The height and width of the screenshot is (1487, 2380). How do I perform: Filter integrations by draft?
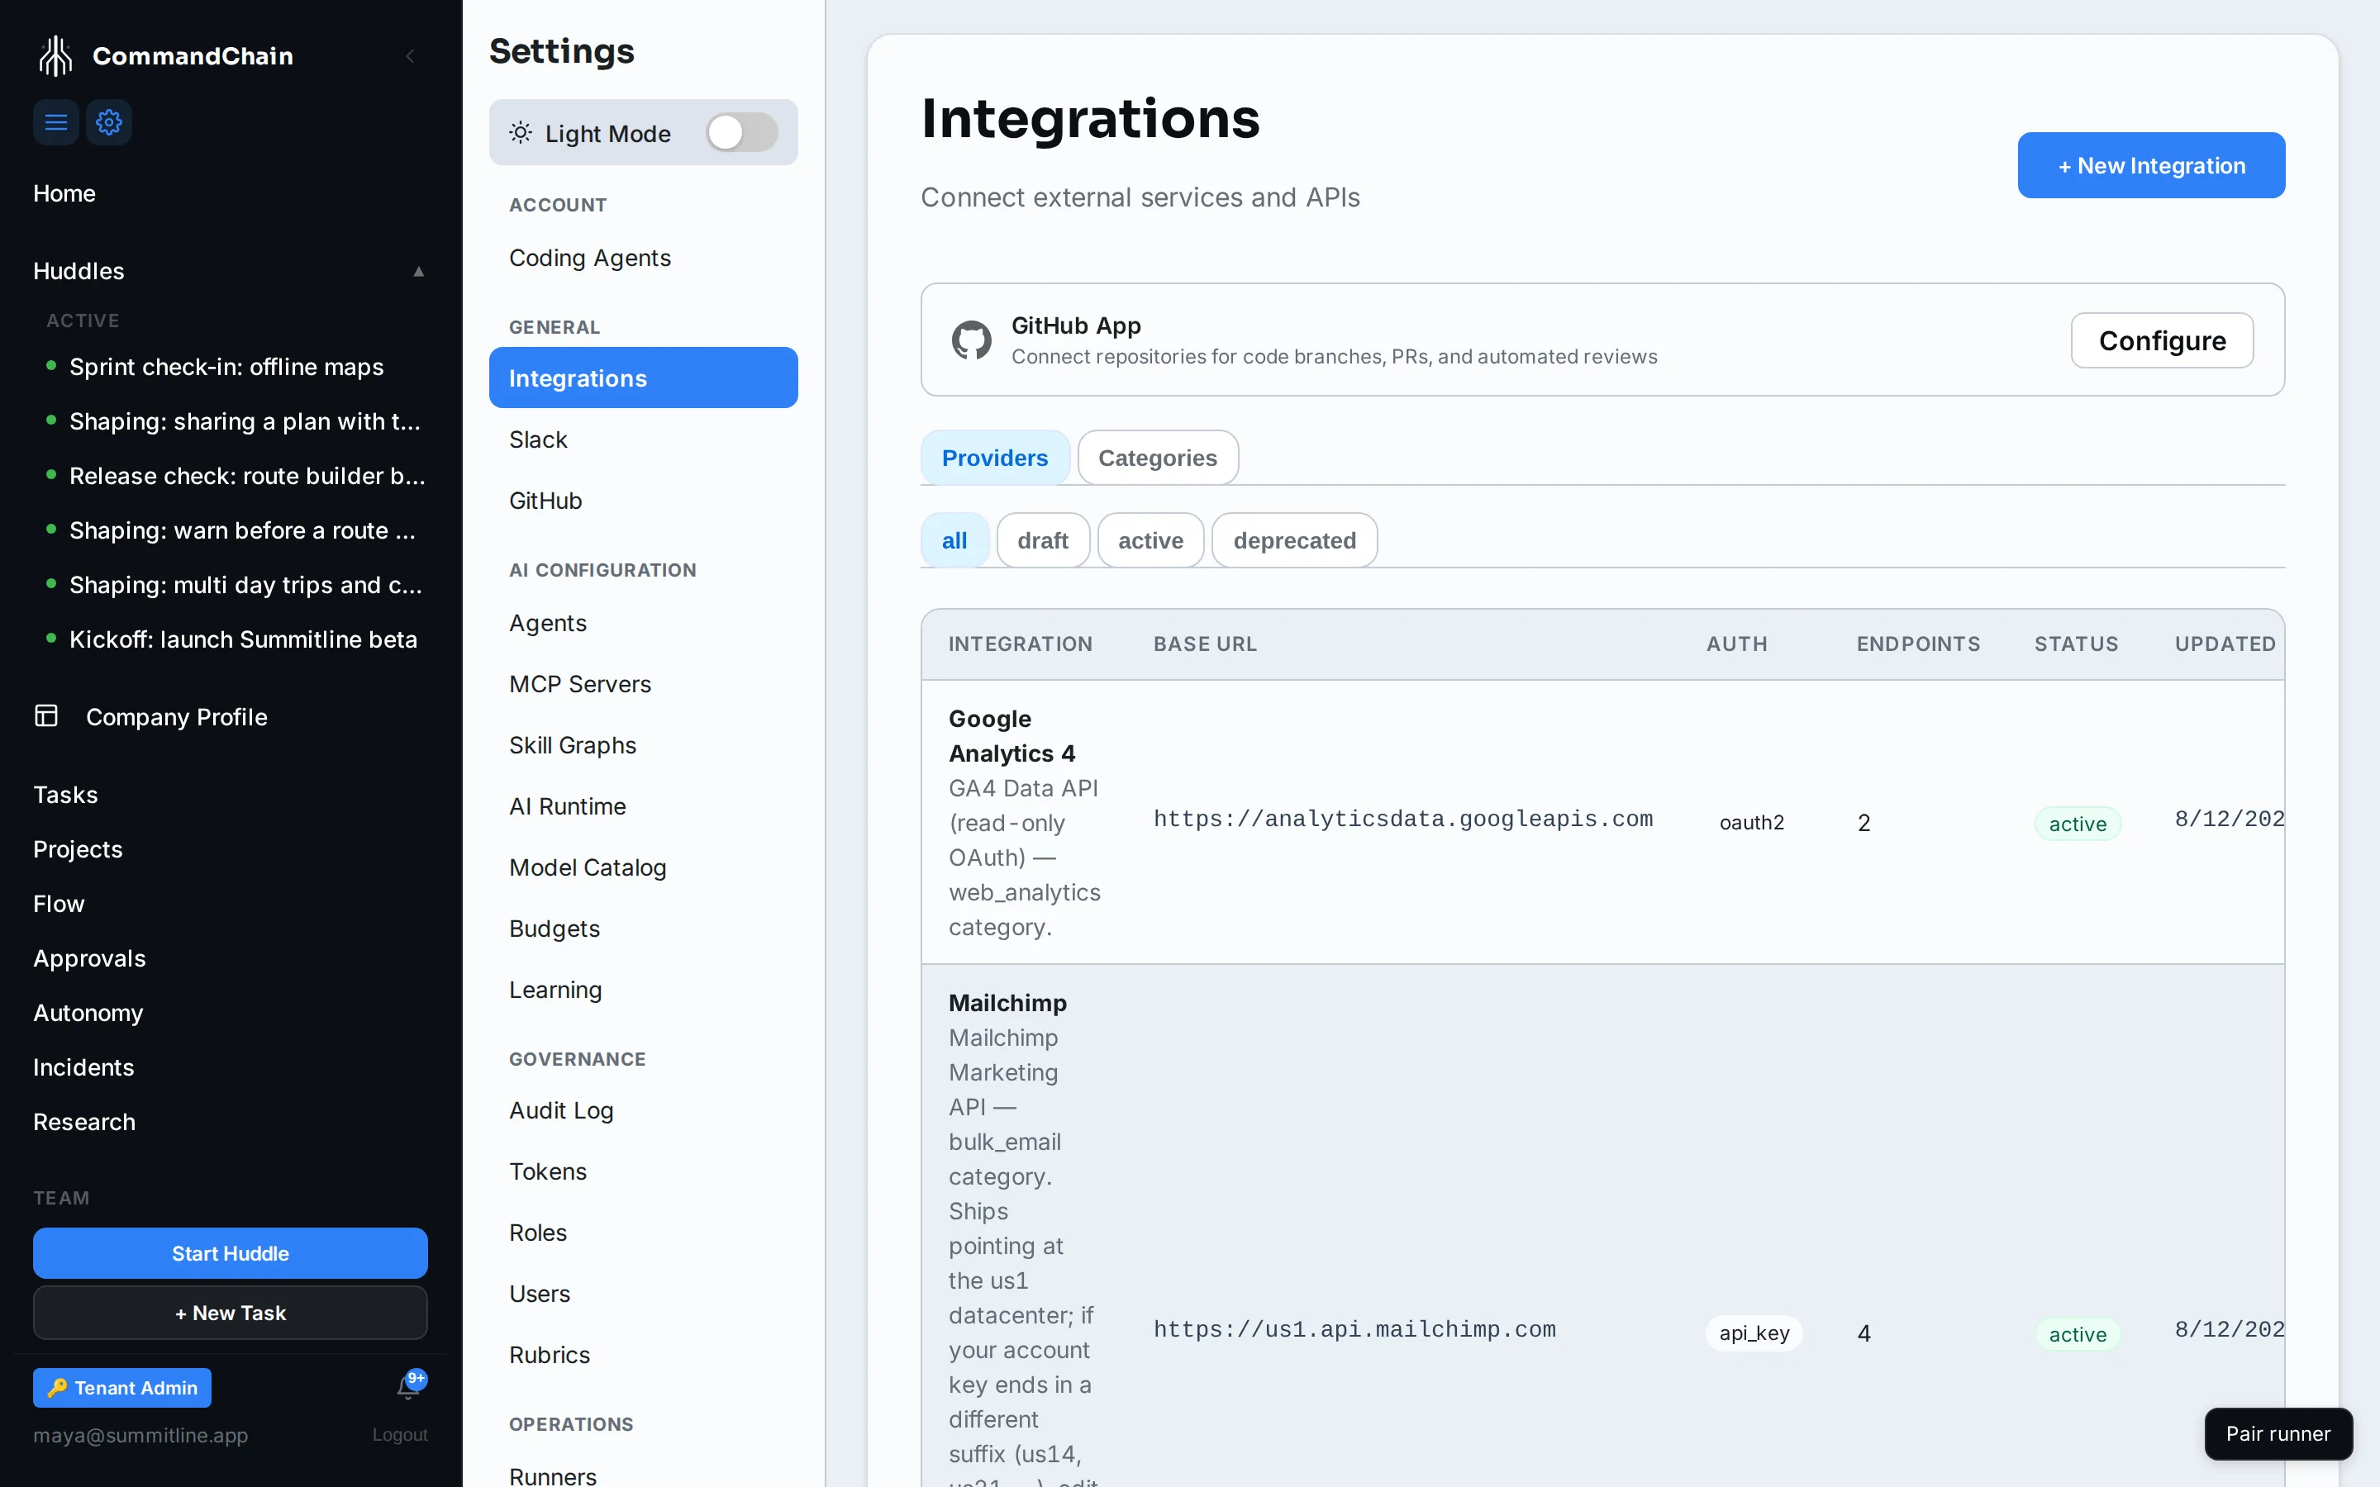(x=1042, y=540)
